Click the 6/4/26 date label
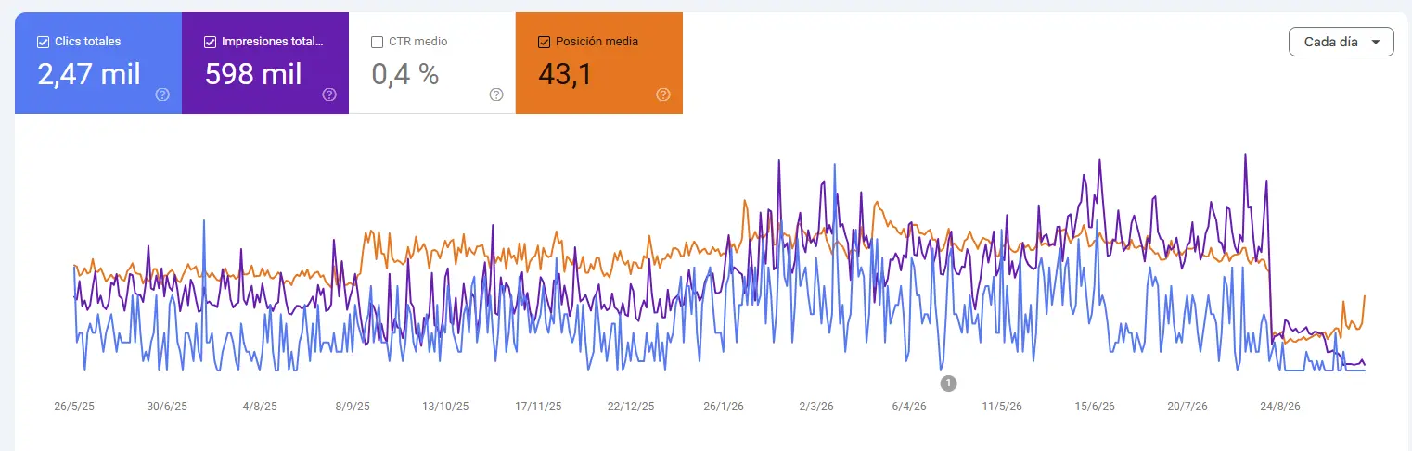 click(909, 407)
